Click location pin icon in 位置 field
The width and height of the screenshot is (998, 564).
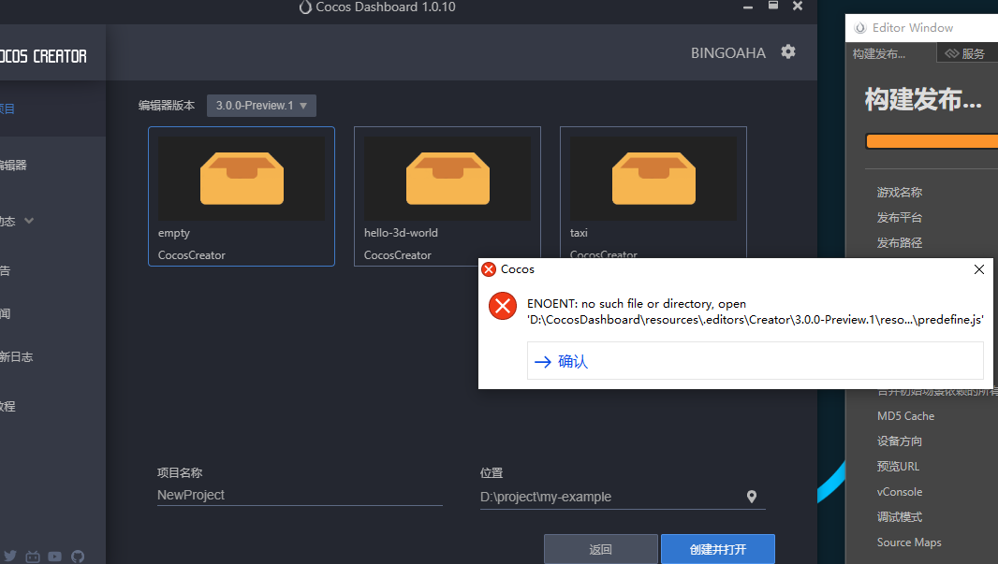(752, 497)
